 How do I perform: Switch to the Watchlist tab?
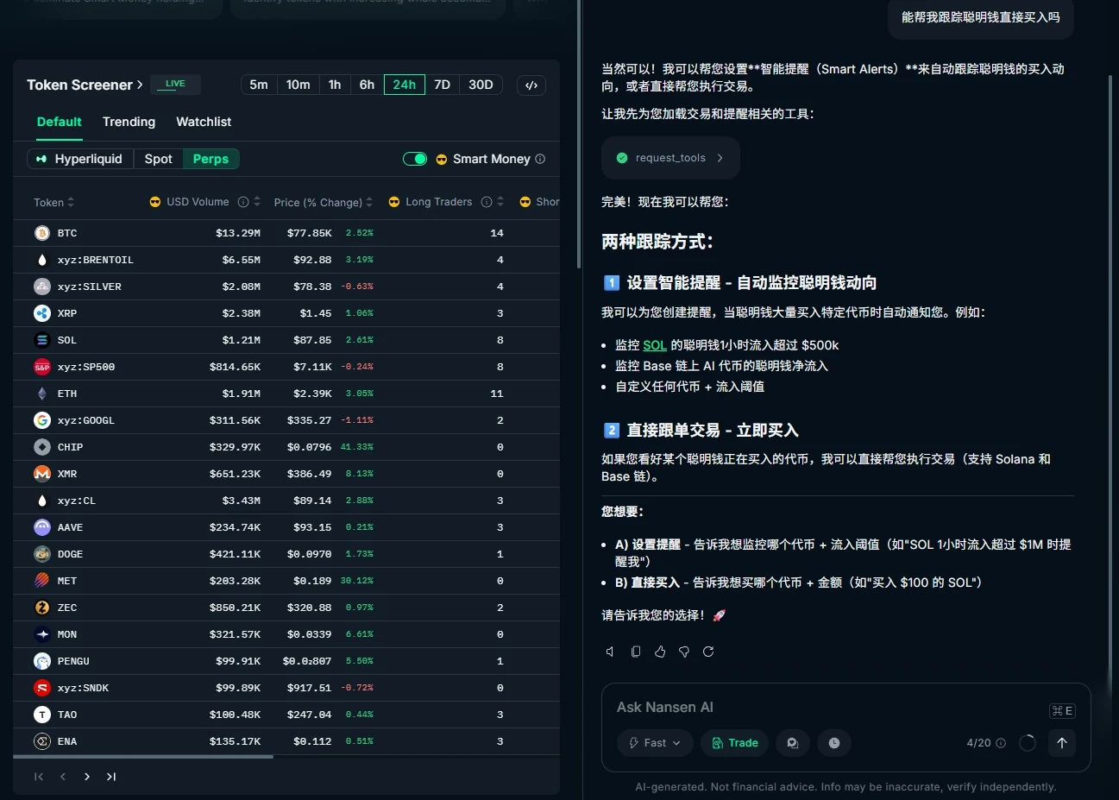(204, 122)
